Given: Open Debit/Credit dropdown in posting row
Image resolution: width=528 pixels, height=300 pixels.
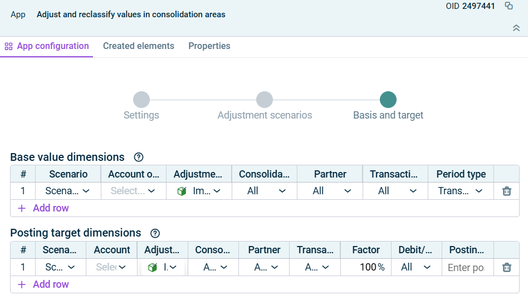Looking at the screenshot, I should coord(416,267).
